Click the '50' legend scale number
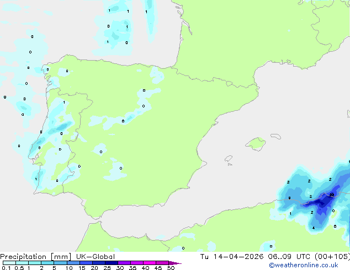Screen dimensions: 350x270 point(171,268)
